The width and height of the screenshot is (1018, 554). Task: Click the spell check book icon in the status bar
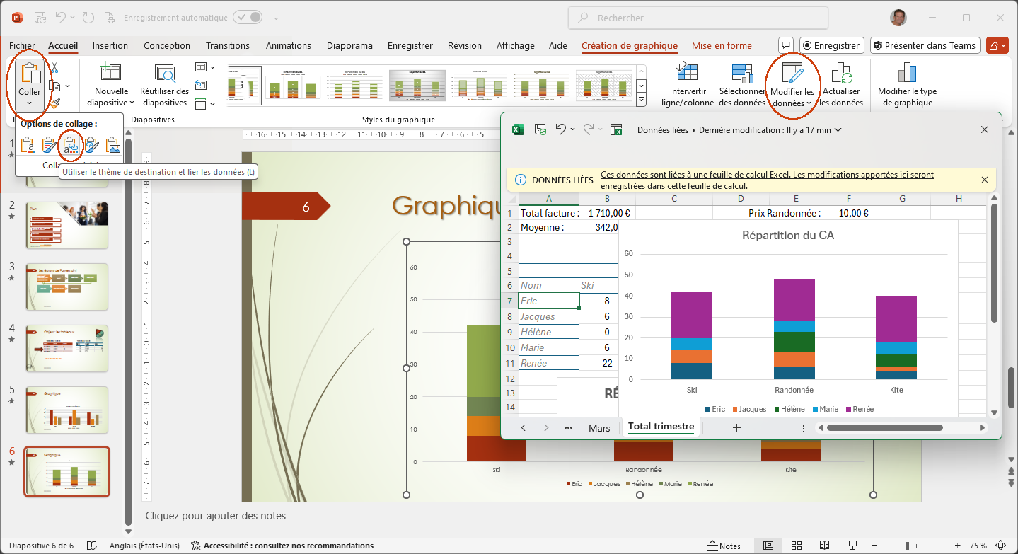pyautogui.click(x=91, y=546)
